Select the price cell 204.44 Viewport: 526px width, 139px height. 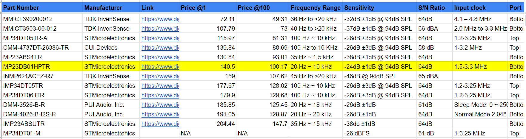[208, 124]
